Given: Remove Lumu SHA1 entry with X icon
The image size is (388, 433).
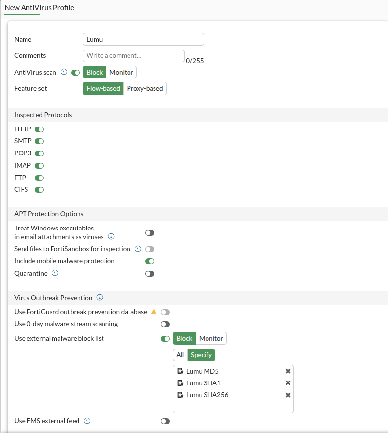Looking at the screenshot, I should pyautogui.click(x=288, y=383).
